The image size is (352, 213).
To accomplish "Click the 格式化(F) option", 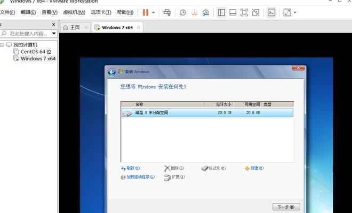I will 214,168.
